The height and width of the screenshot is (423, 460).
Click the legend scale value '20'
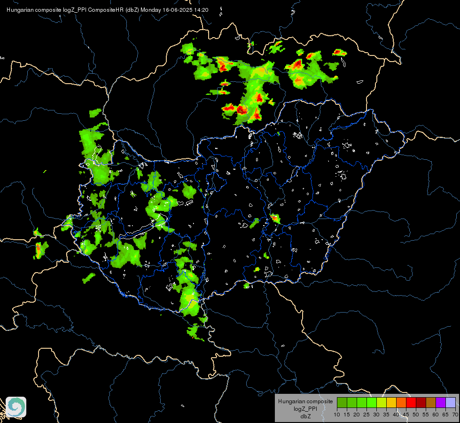pos(357,415)
